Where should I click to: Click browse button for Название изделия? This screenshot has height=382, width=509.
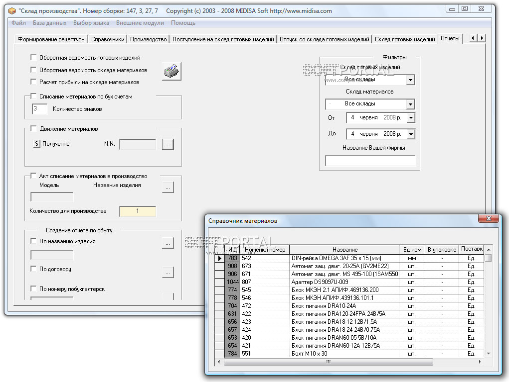168,188
